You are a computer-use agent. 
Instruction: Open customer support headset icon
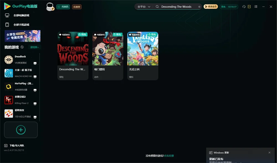[244, 7]
